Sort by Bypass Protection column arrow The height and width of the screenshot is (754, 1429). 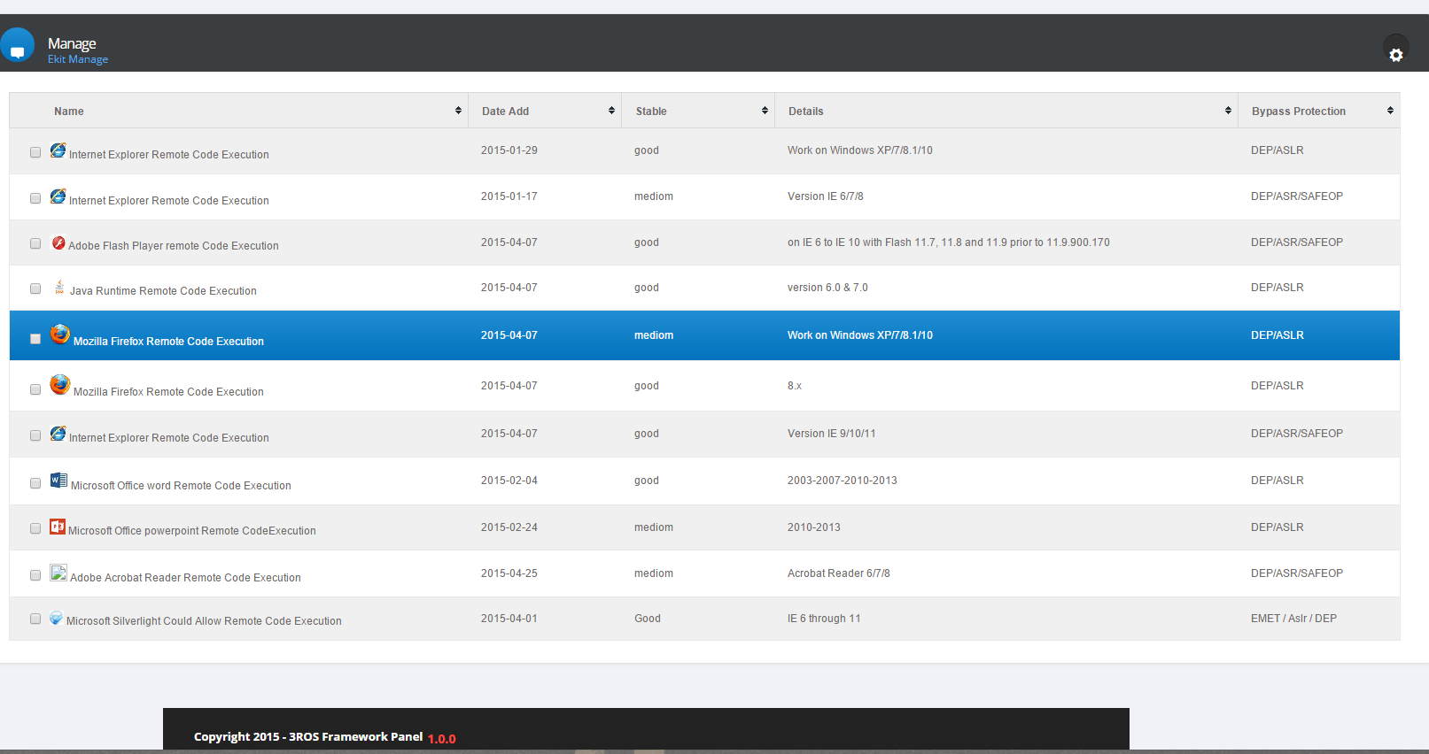point(1390,111)
